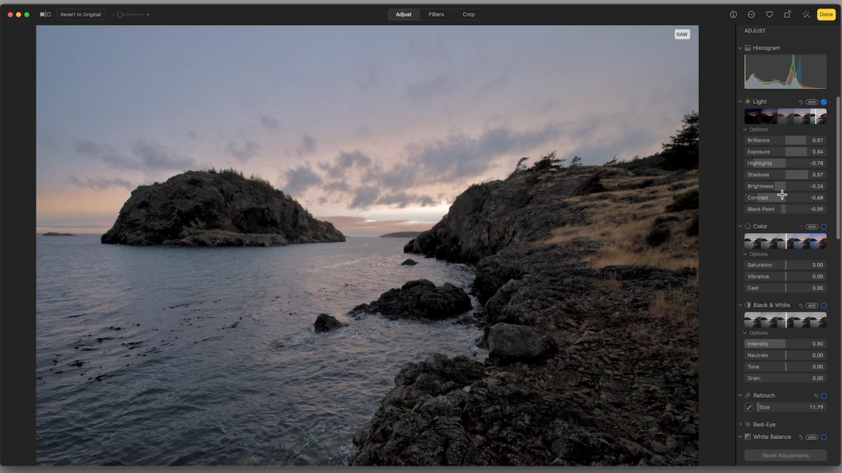Click the Red-Eye tool icon
842x473 pixels.
pos(748,425)
